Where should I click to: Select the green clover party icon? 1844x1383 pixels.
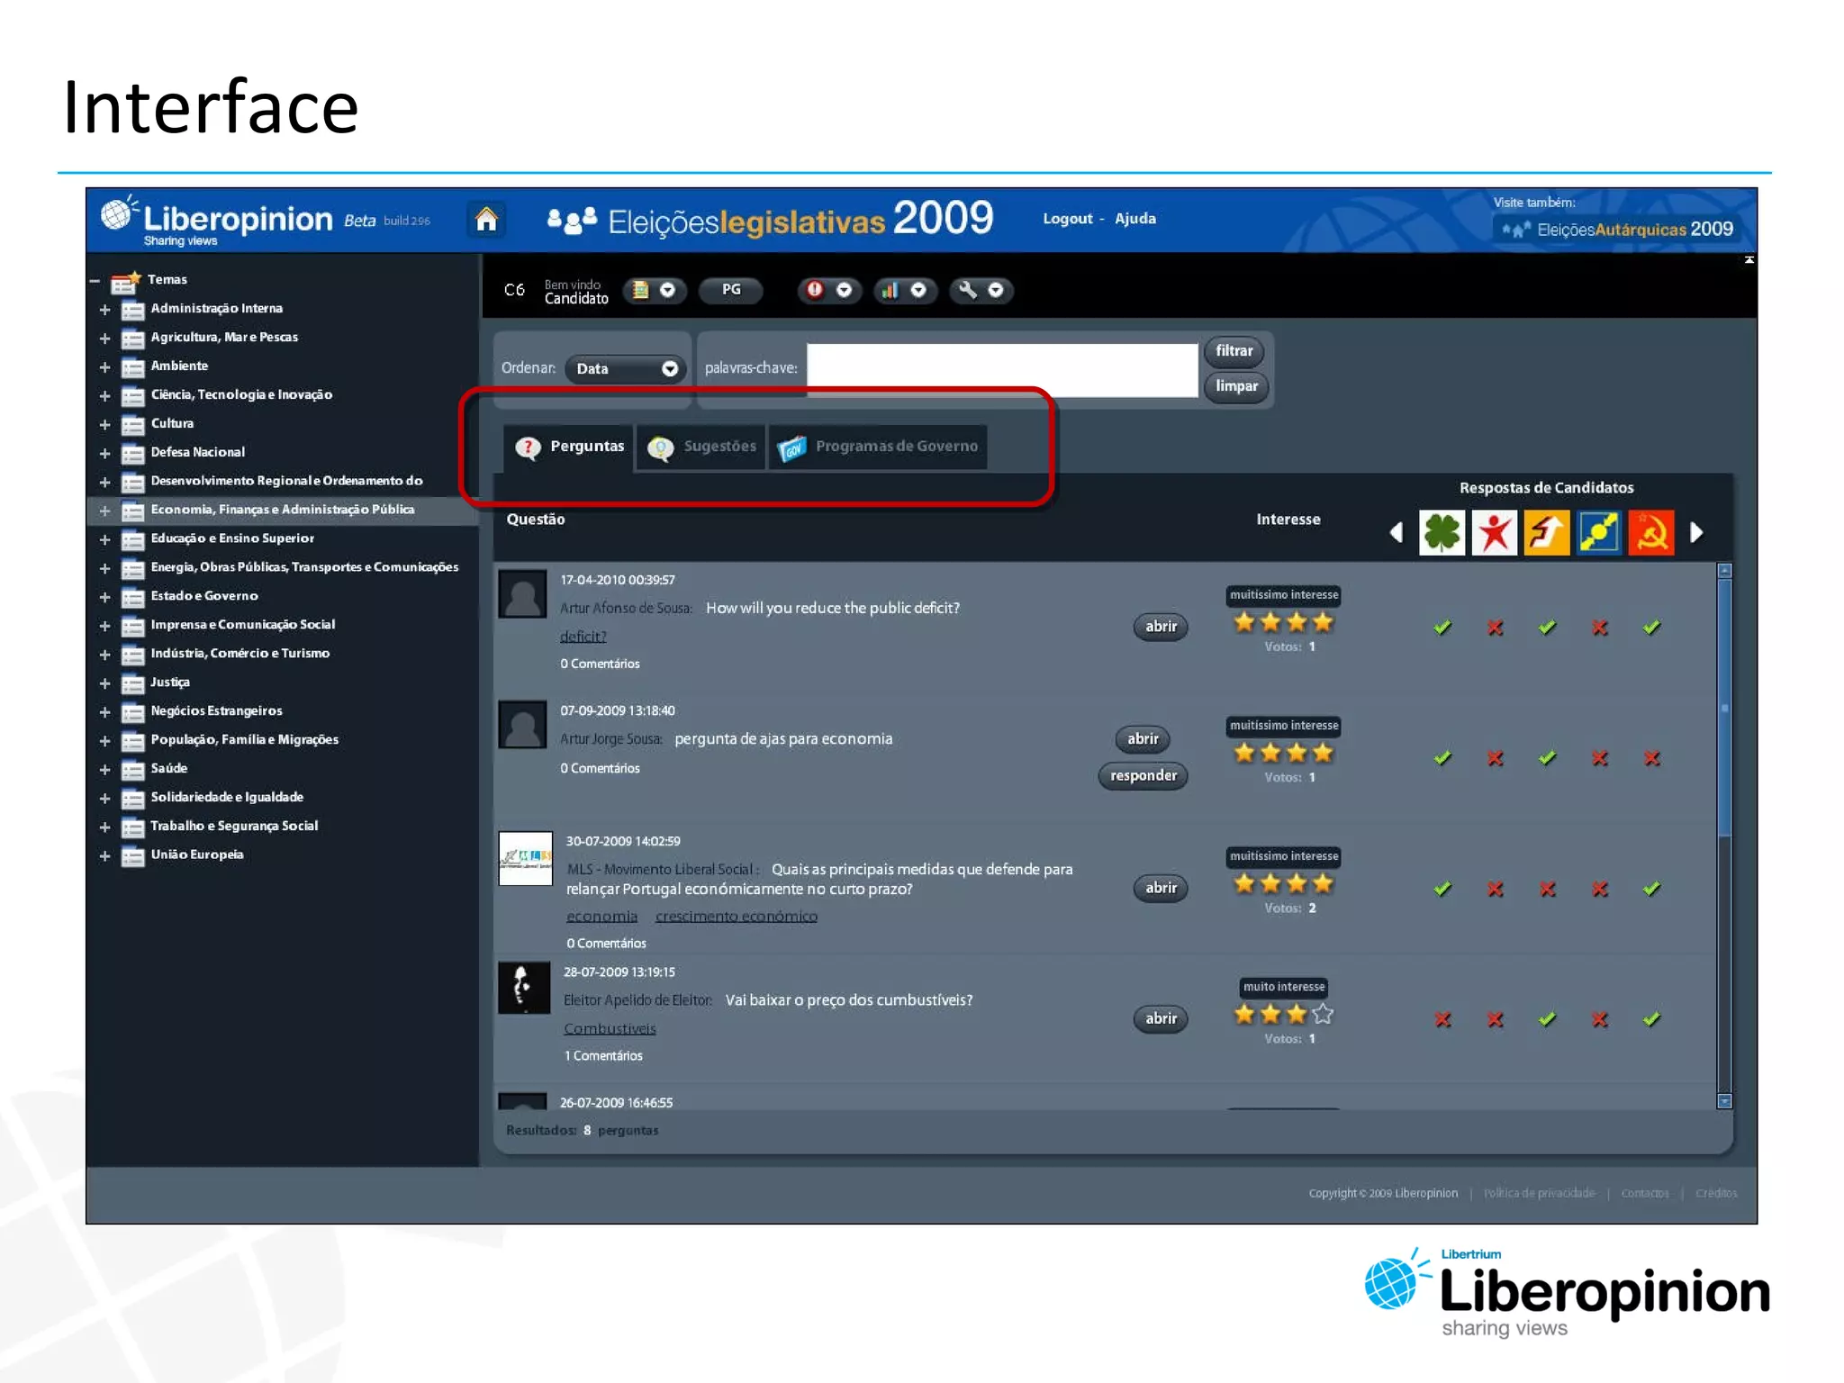tap(1442, 533)
